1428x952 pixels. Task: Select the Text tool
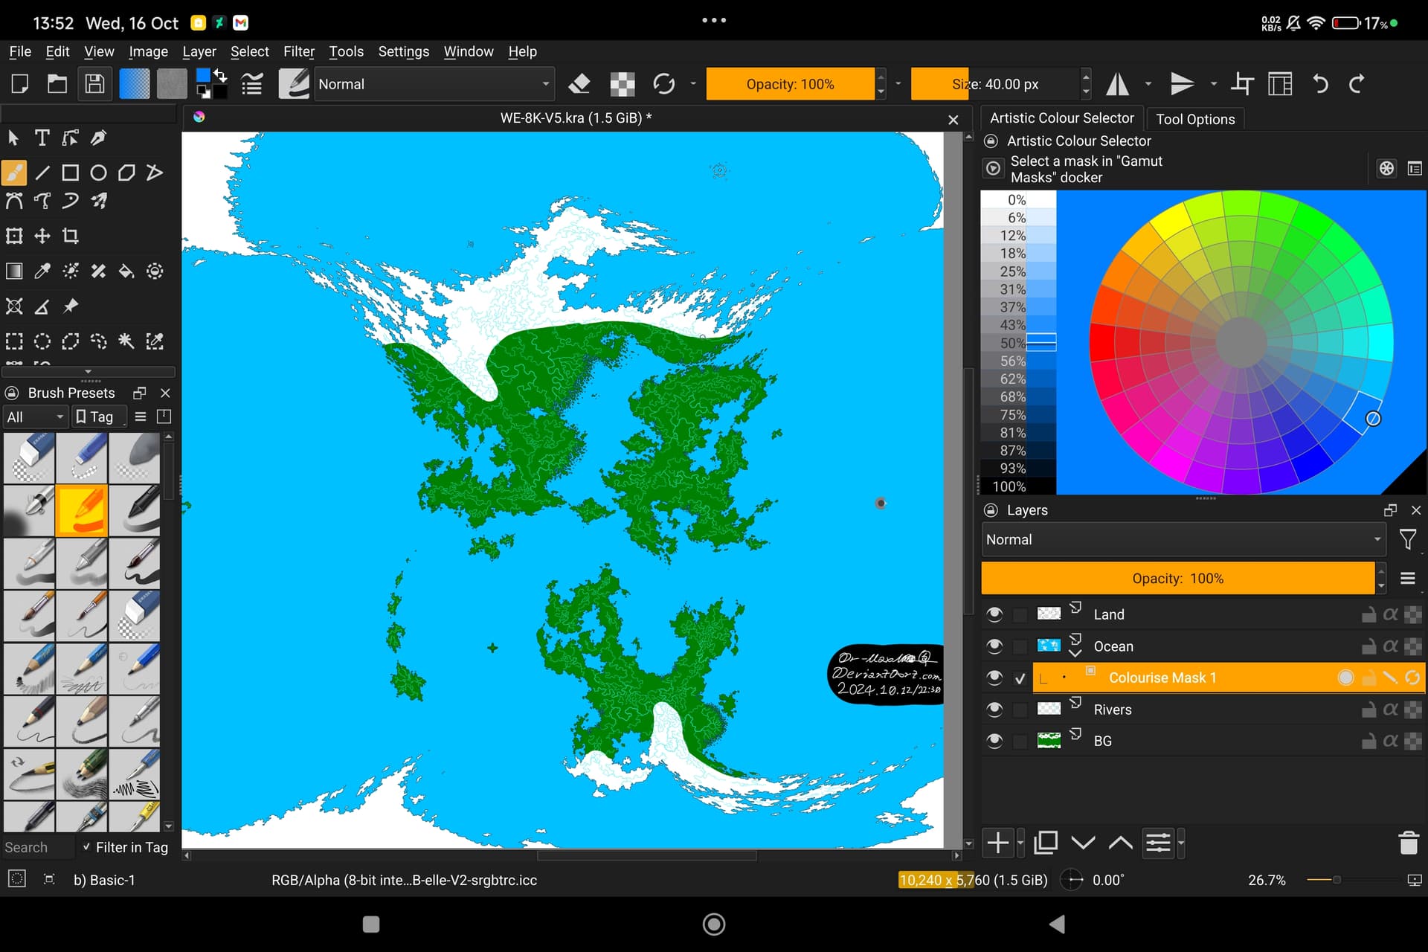(x=42, y=138)
